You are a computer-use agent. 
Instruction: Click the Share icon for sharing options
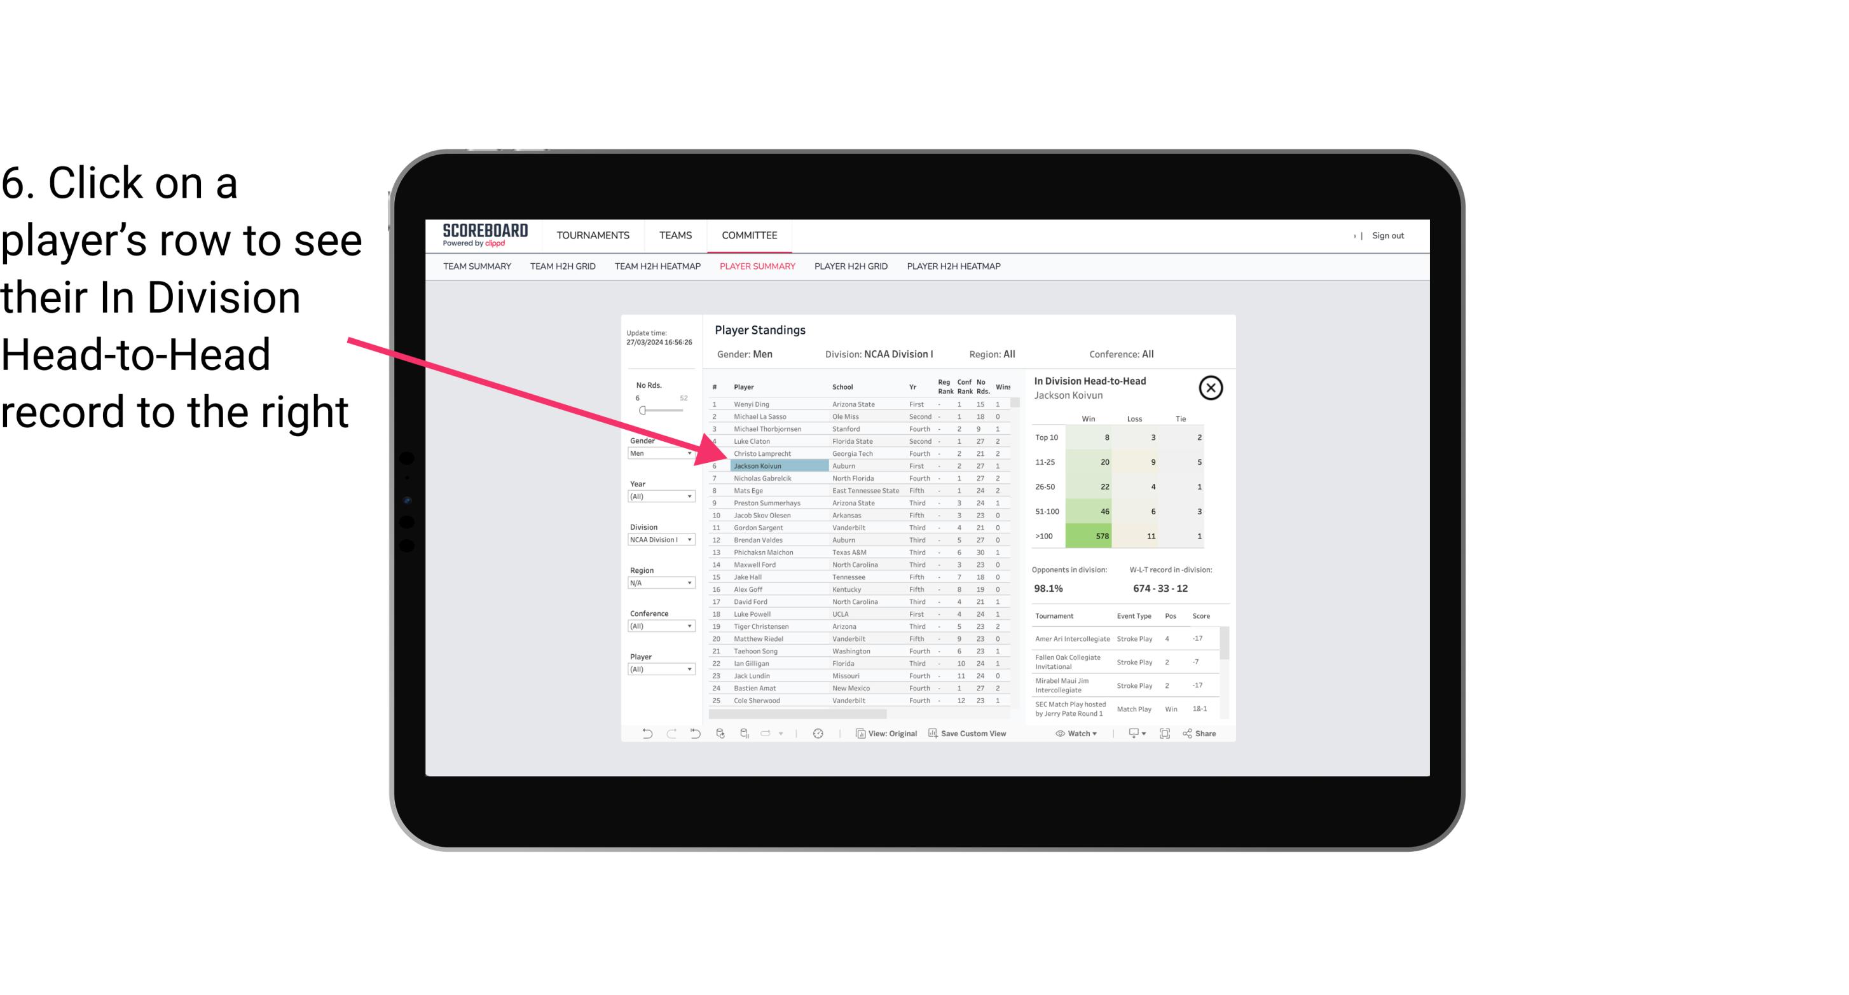[1203, 734]
